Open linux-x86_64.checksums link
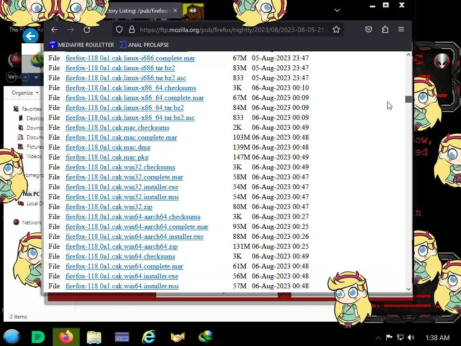Image resolution: width=461 pixels, height=346 pixels. pos(131,88)
